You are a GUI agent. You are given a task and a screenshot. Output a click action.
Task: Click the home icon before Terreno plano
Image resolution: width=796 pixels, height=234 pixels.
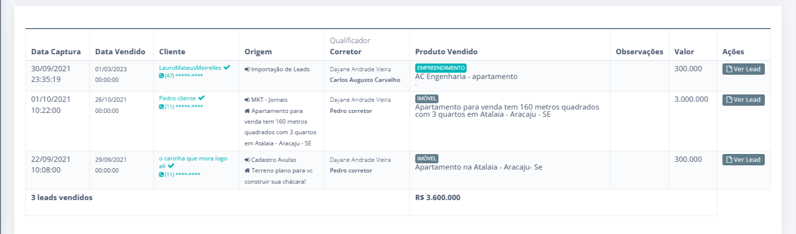247,171
